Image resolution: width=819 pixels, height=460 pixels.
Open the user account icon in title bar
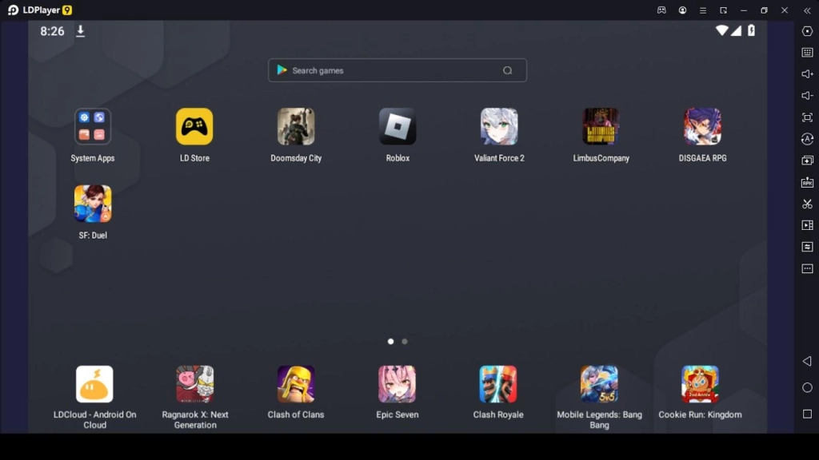point(682,10)
